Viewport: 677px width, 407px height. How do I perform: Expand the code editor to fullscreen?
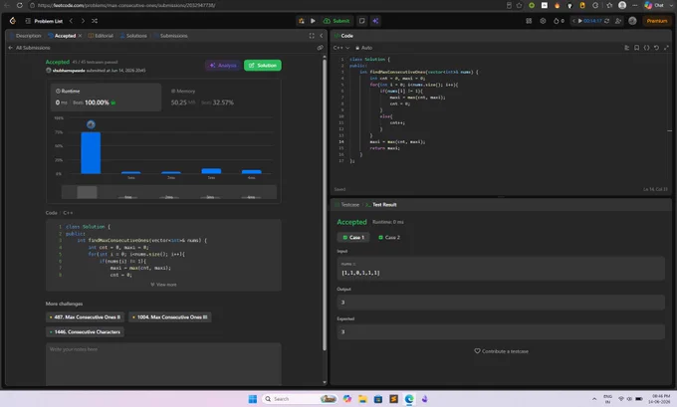[x=666, y=48]
